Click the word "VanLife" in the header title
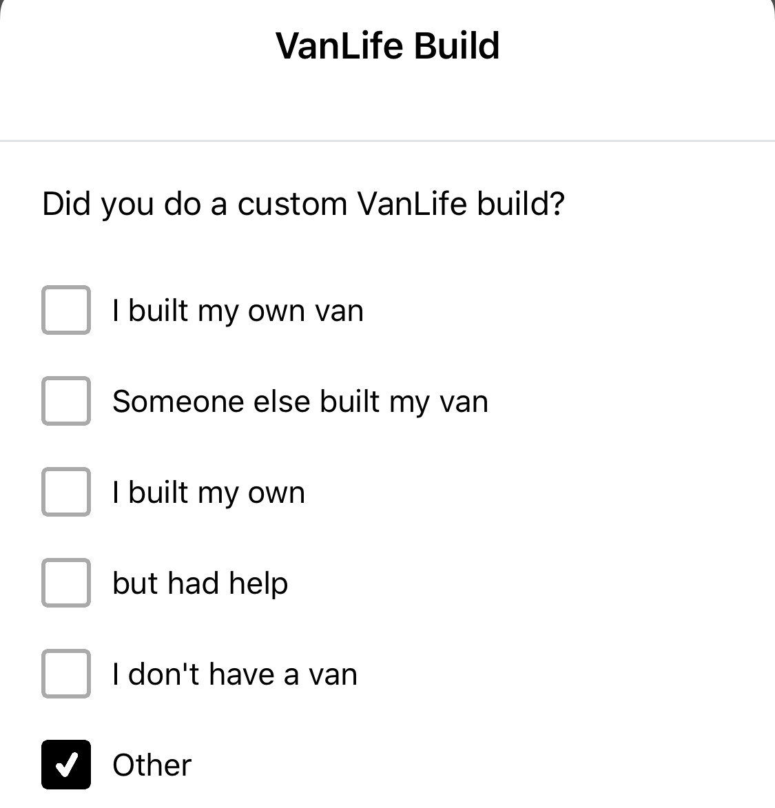 point(339,45)
